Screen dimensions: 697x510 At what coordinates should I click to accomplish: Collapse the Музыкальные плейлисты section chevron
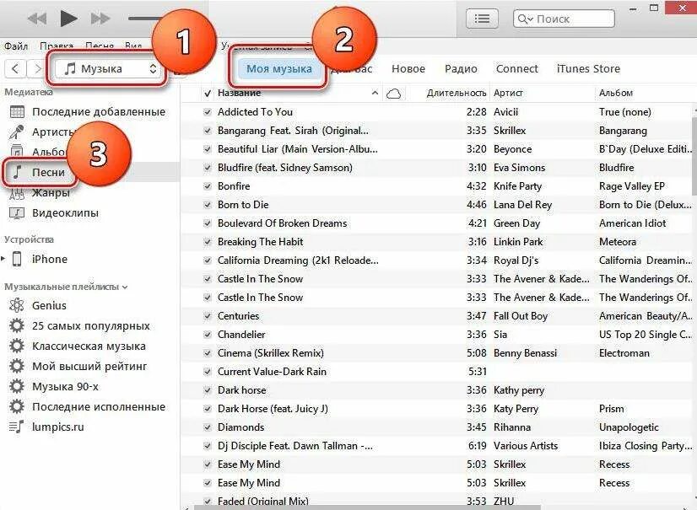click(125, 287)
